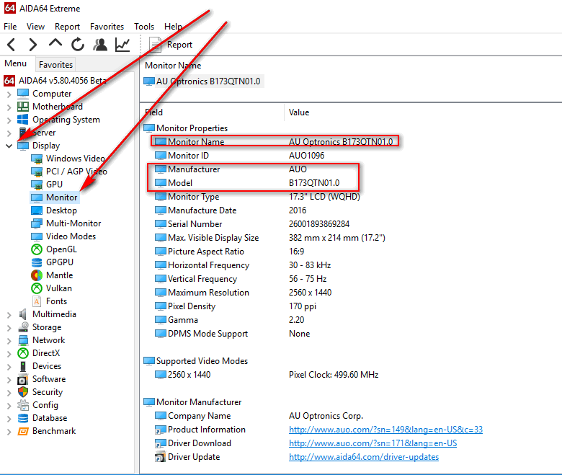Expand the Software node chevron
Viewport: 562px width, 475px height.
point(9,380)
